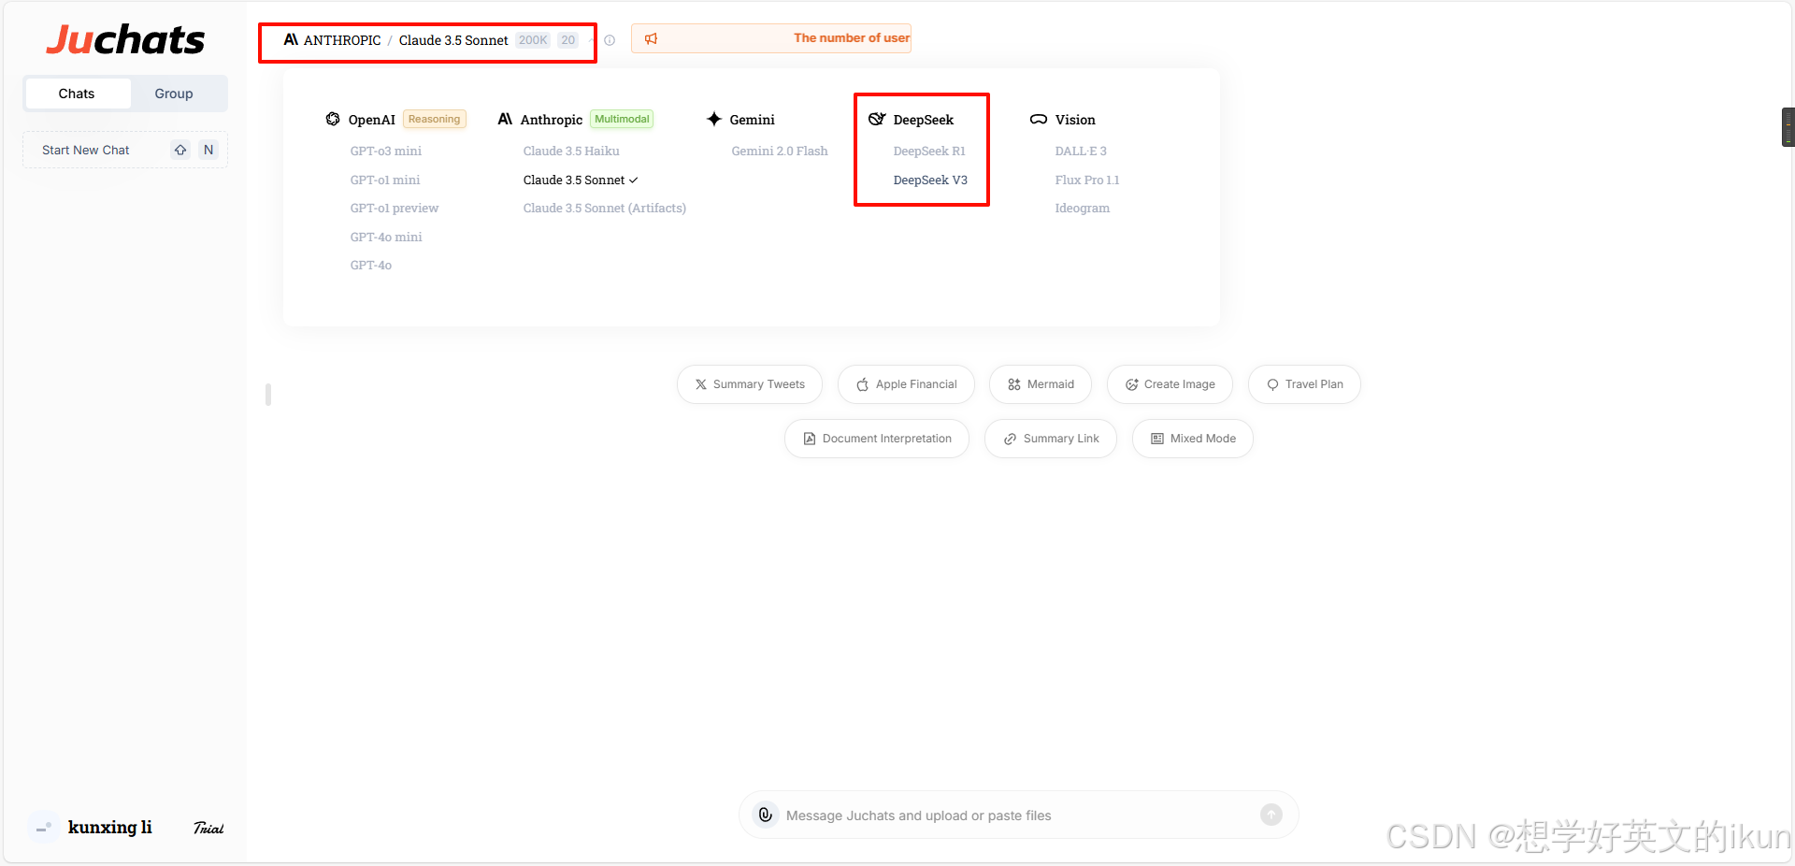Click the DeepSeek whale icon
Screen dimensions: 1795x866
(877, 119)
